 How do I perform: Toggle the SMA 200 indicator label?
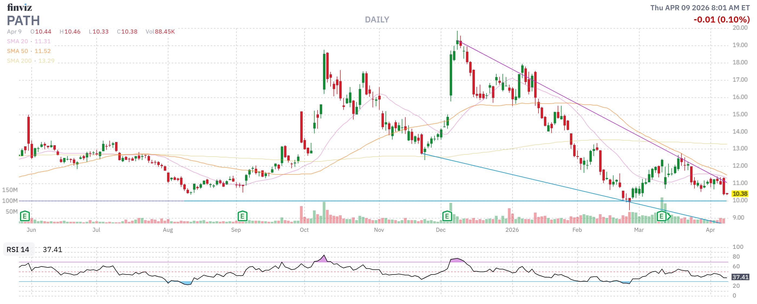[x=19, y=61]
